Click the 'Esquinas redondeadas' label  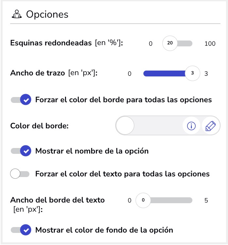pyautogui.click(x=51, y=43)
